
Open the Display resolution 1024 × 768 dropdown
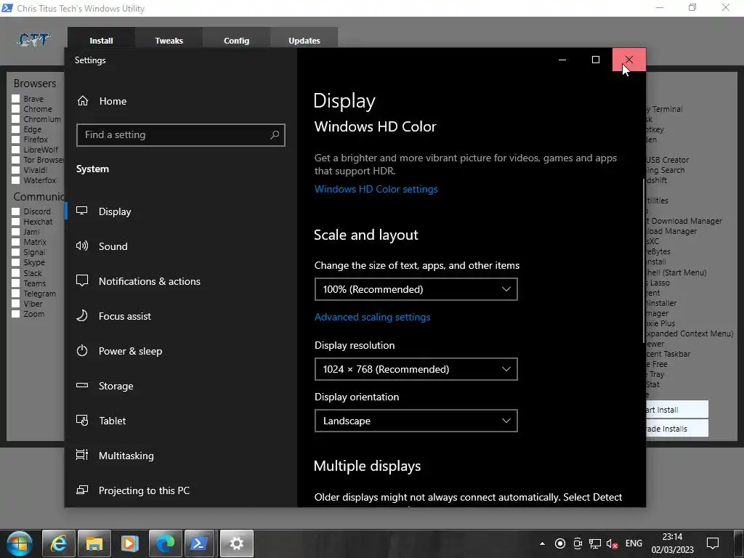click(x=416, y=369)
